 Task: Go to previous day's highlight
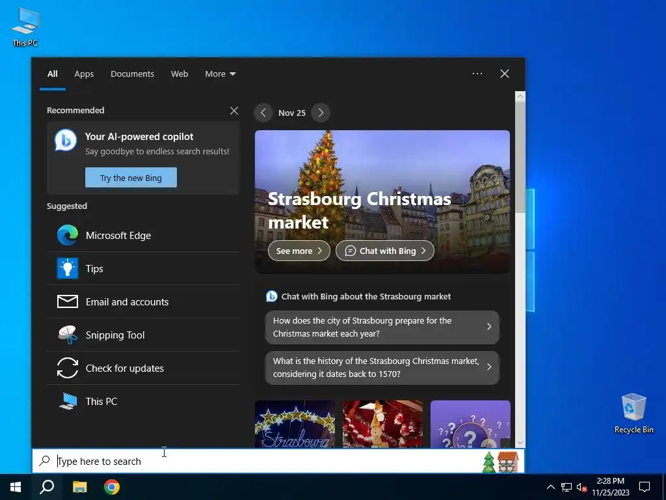coord(263,113)
